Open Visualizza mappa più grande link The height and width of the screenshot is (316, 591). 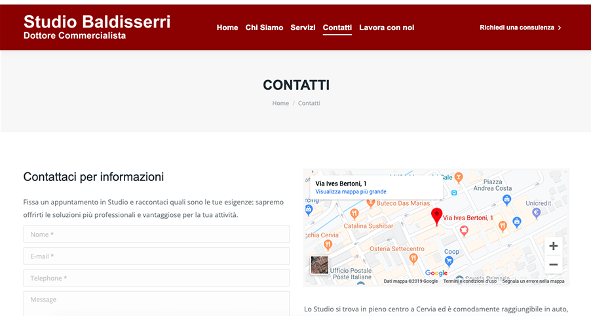pyautogui.click(x=351, y=191)
